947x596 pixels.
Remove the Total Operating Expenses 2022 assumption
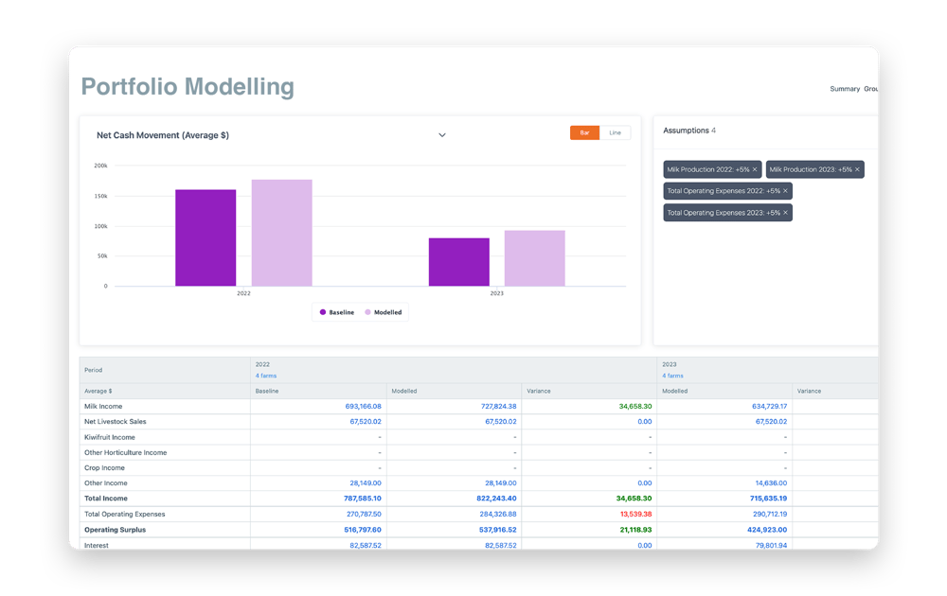coord(785,190)
